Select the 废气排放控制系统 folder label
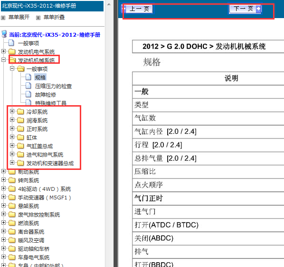 click(39, 215)
